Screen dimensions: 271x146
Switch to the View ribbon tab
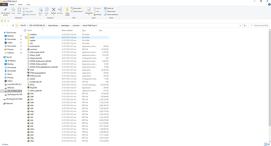coord(28,4)
